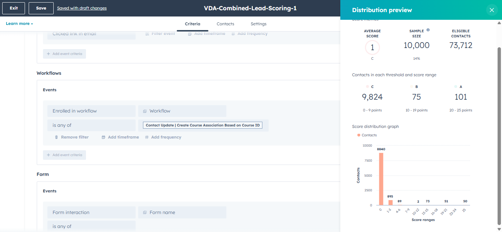Click the Score distribution graph heading

[x=375, y=126]
